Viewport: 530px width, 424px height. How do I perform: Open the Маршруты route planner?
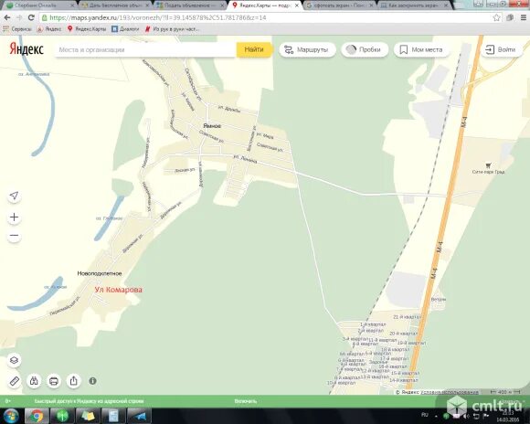click(307, 49)
